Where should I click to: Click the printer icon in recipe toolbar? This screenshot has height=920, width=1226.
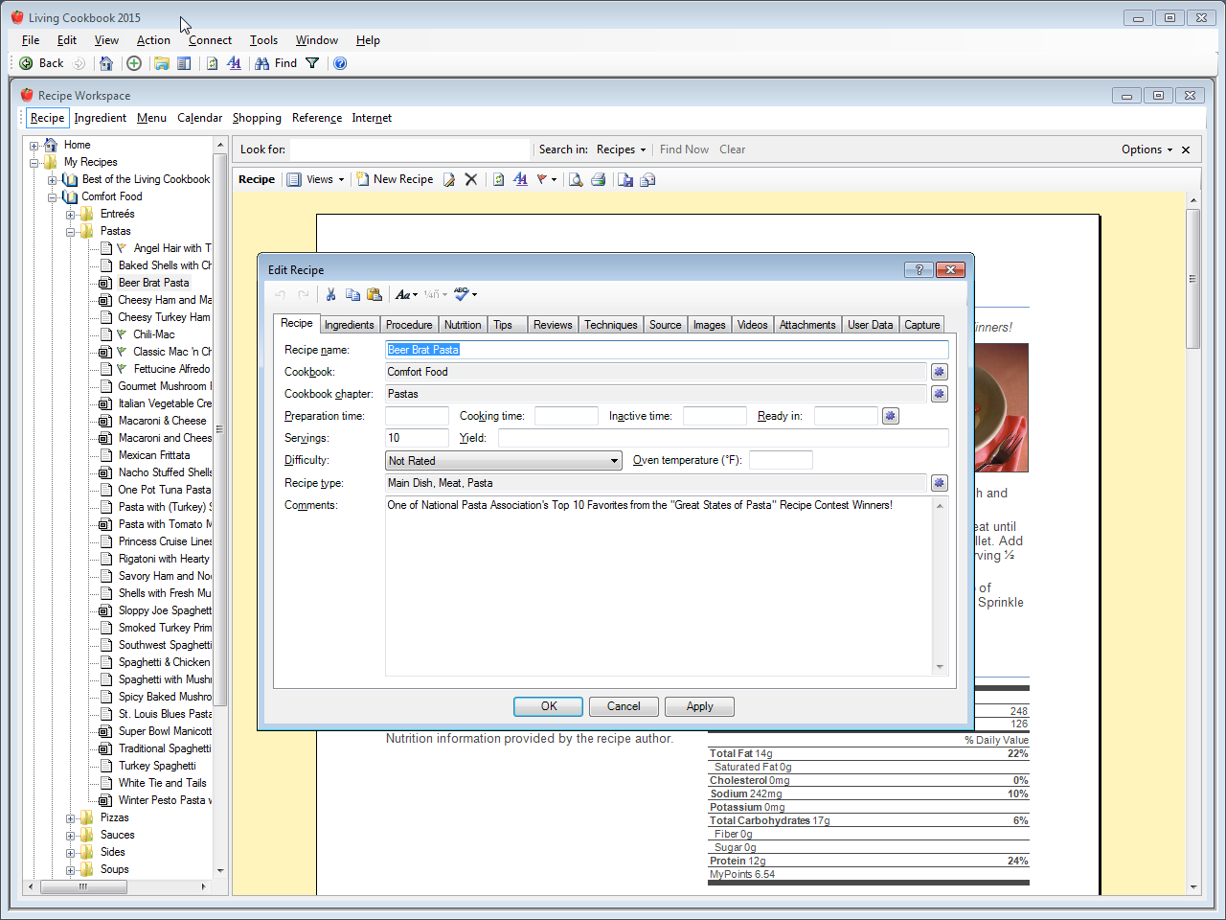click(599, 179)
